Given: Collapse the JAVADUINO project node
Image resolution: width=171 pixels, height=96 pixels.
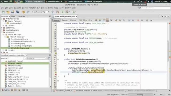Looking at the screenshot, I should click(x=2, y=32).
